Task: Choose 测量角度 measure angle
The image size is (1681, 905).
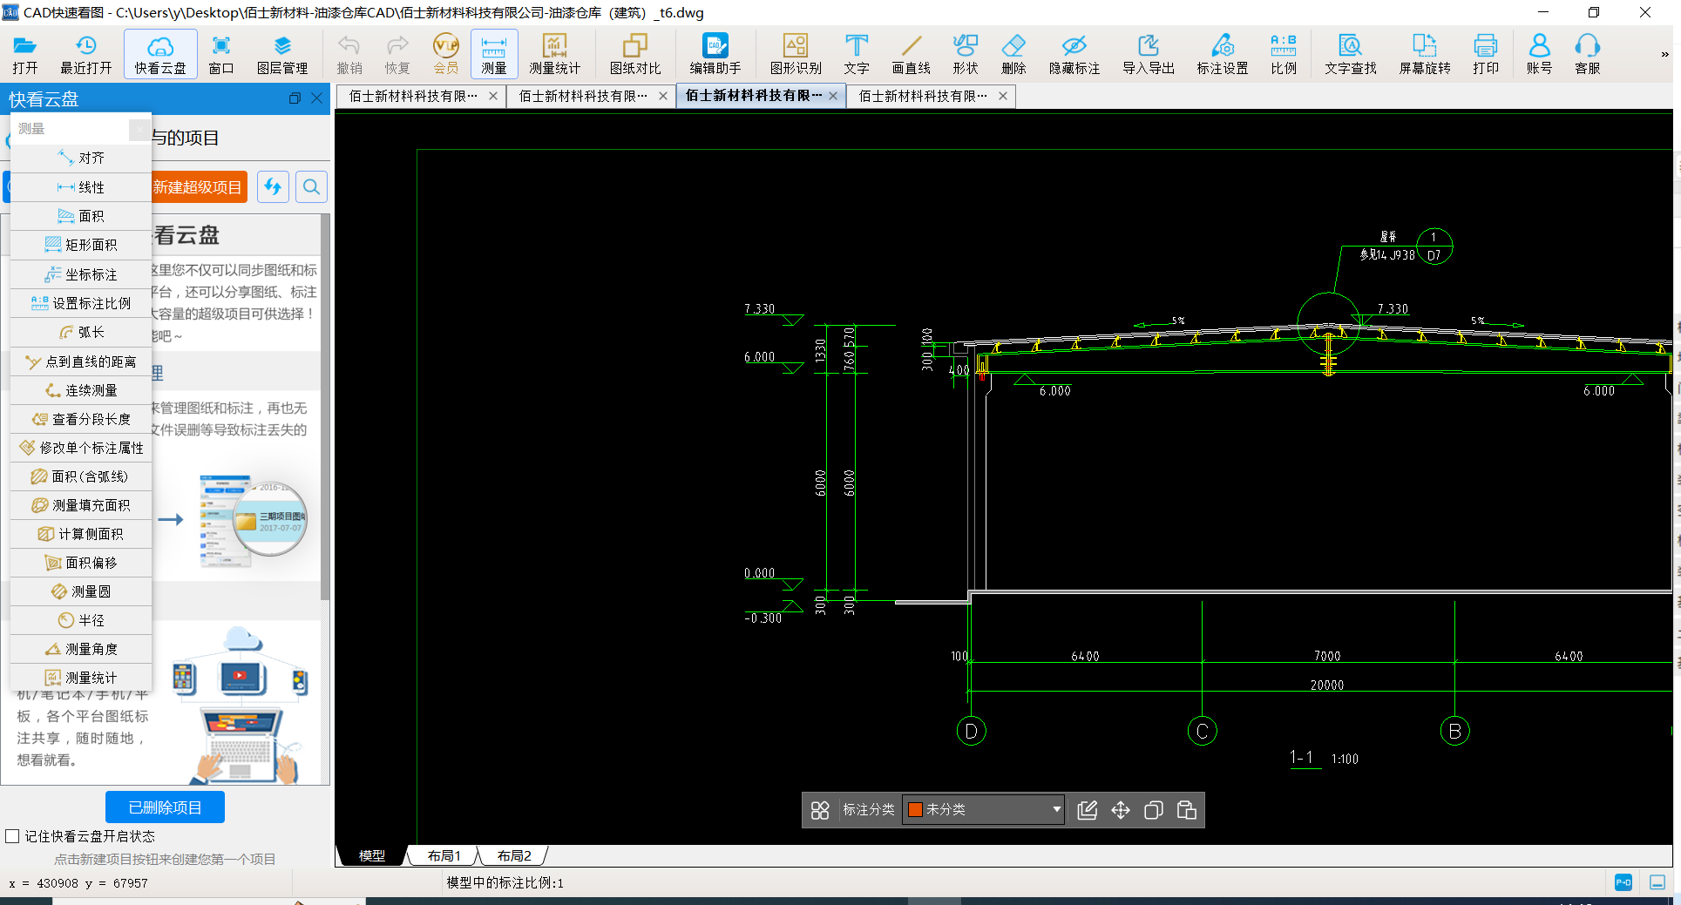Action: click(x=81, y=649)
